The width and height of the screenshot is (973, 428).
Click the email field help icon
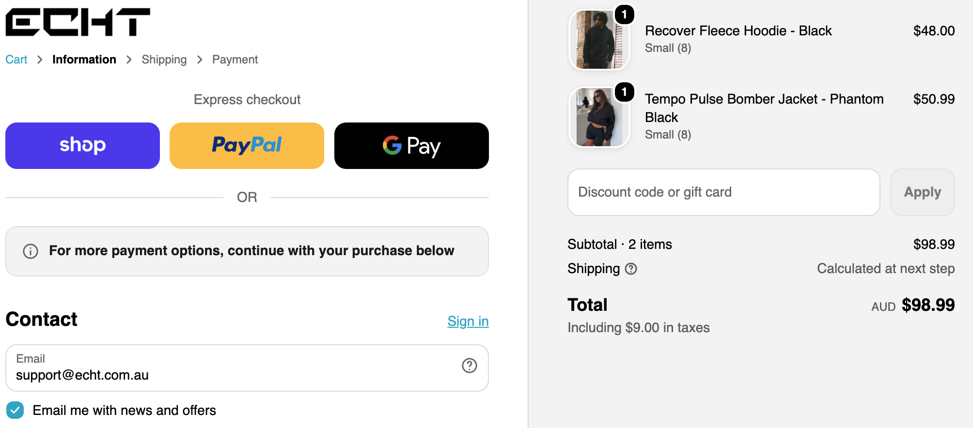(469, 366)
